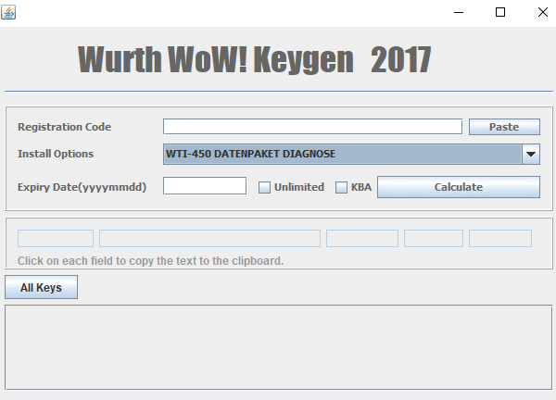
Task: Click the Paste button
Action: pyautogui.click(x=504, y=127)
